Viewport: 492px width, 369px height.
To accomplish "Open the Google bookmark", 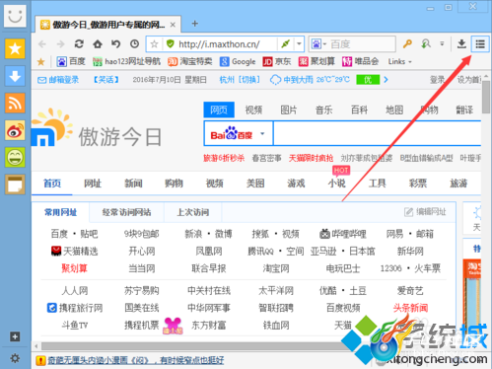I will pos(238,61).
